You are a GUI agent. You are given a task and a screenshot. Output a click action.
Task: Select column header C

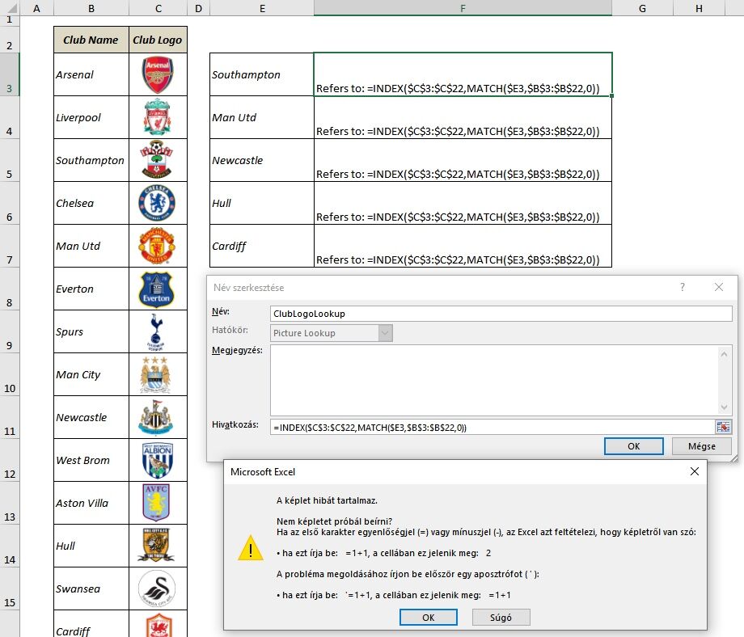click(x=158, y=8)
